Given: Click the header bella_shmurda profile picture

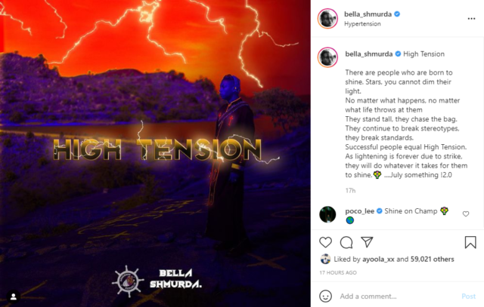Looking at the screenshot, I should pyautogui.click(x=327, y=18).
